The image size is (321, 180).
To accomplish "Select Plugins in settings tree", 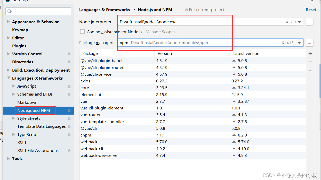I will 19,46.
